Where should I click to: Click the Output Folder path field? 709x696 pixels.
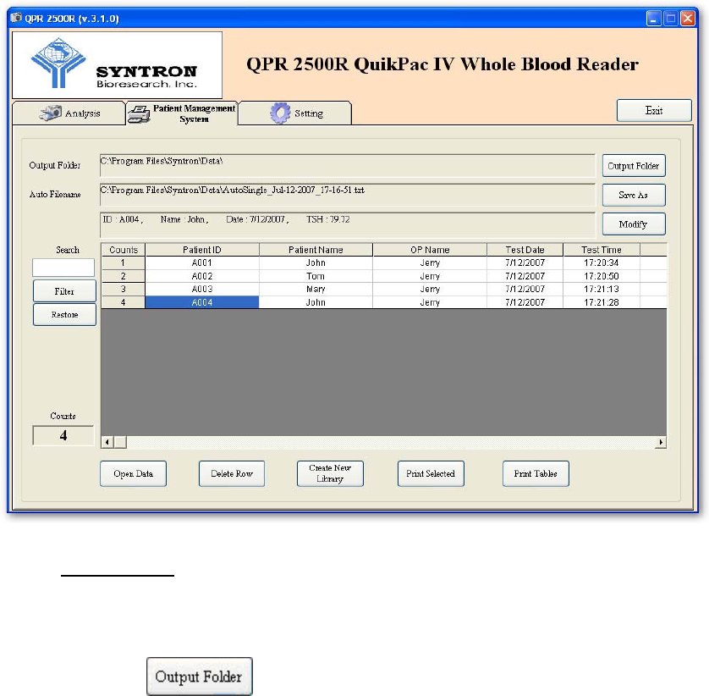(348, 165)
